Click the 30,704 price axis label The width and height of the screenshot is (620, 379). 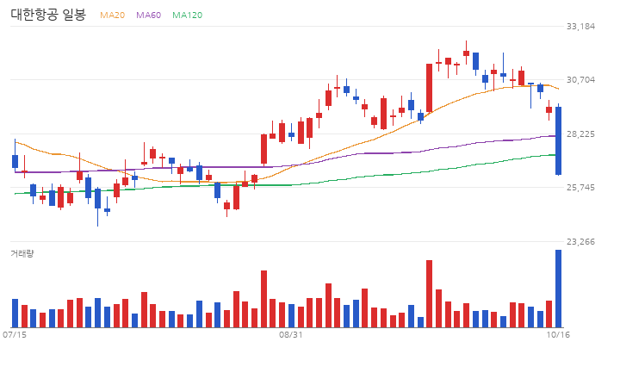[580, 80]
